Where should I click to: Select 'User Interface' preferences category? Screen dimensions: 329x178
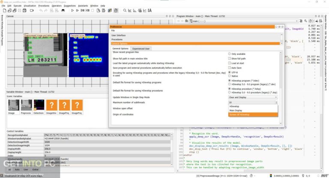[x=118, y=36]
